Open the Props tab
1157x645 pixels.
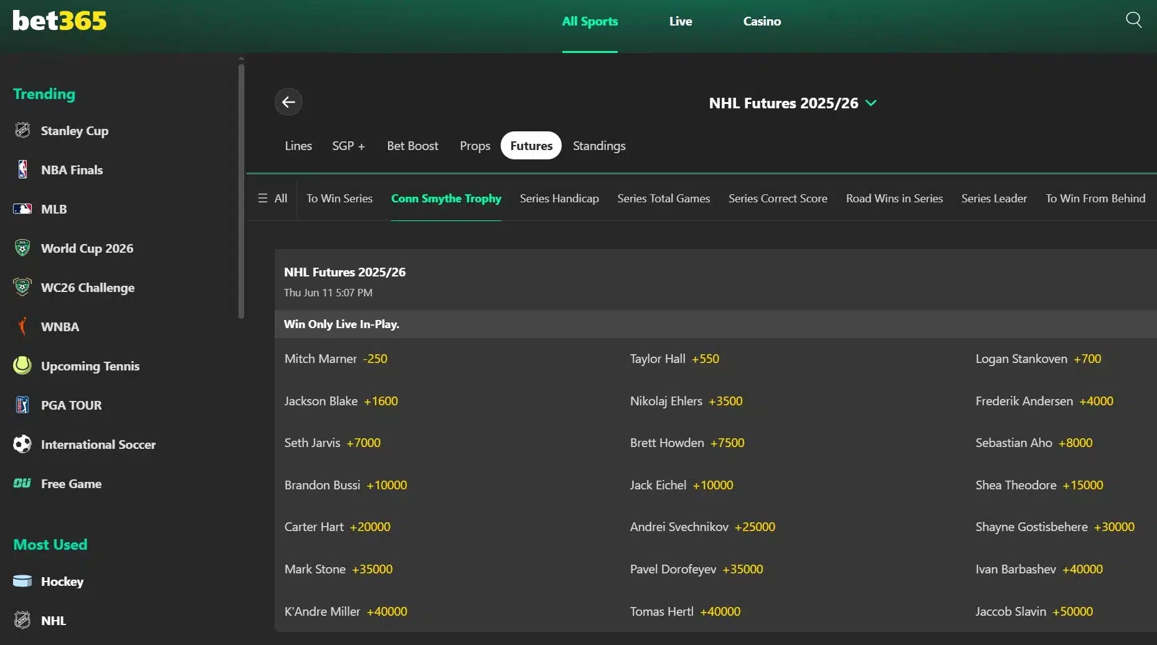point(475,146)
